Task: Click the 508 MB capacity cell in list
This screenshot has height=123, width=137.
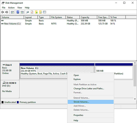Action: tap(84, 20)
